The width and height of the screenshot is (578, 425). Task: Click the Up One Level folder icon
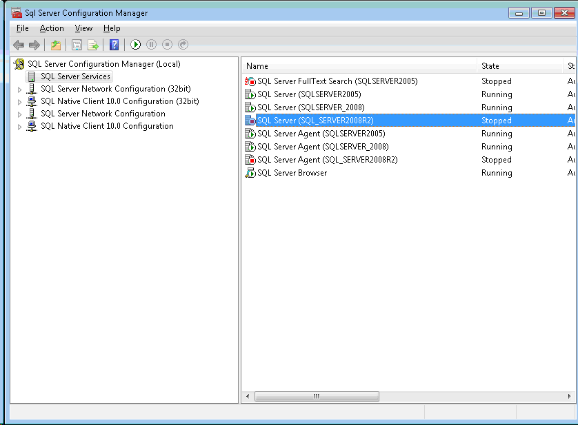[x=56, y=45]
